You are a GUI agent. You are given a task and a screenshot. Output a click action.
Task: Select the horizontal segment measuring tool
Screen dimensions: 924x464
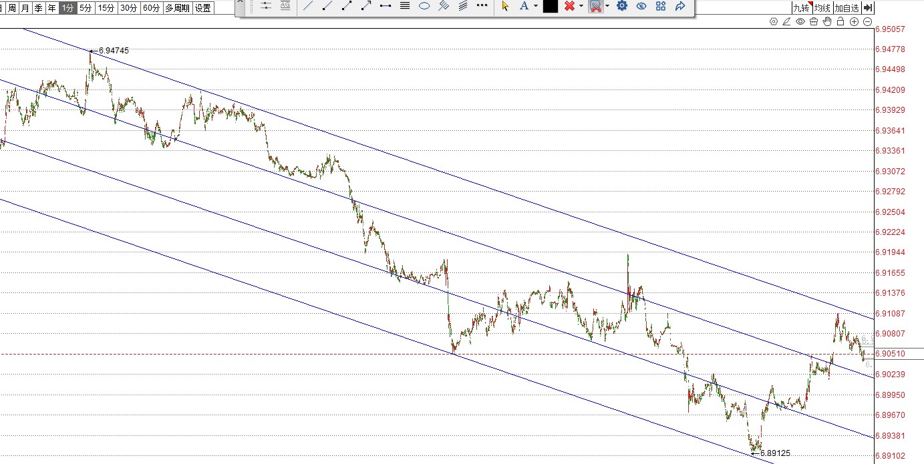[x=386, y=6]
